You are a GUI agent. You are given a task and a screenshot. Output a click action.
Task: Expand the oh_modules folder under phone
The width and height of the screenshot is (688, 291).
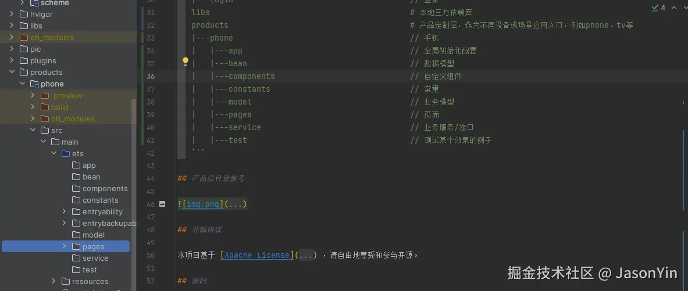point(33,118)
